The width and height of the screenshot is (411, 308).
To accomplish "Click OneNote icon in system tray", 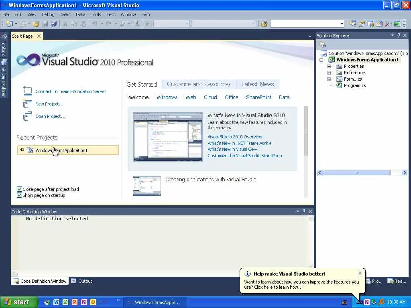I will click(367, 302).
